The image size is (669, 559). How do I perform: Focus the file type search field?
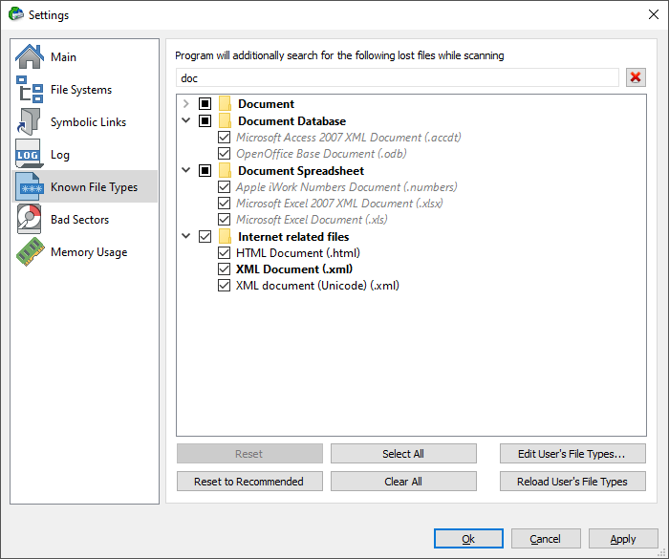click(x=398, y=78)
